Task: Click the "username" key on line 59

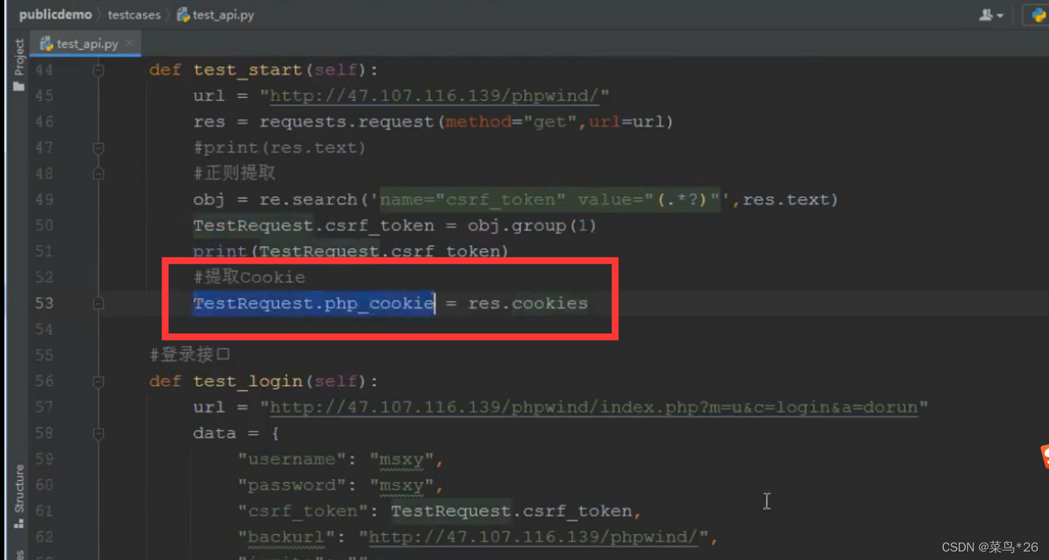Action: coord(292,459)
